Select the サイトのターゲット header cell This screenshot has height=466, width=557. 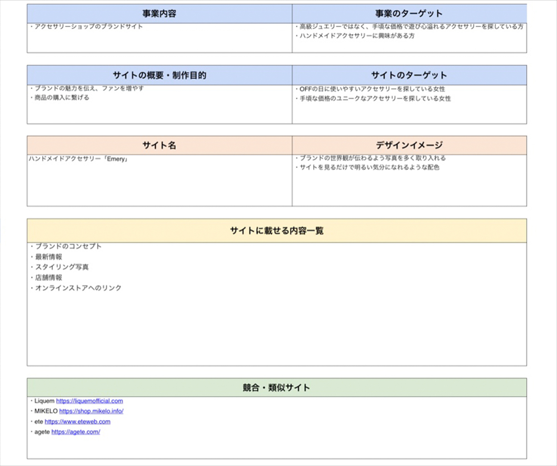coord(409,75)
